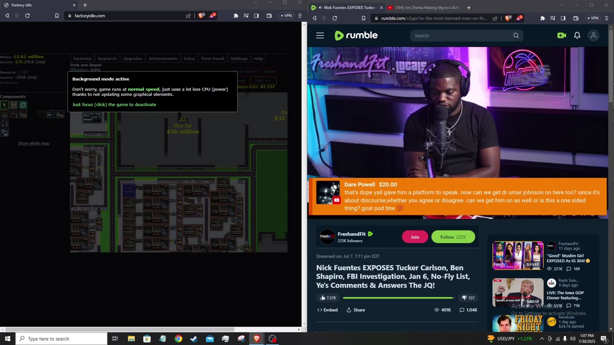
Task: Open USD/JPY taskbar widget
Action: click(x=509, y=339)
